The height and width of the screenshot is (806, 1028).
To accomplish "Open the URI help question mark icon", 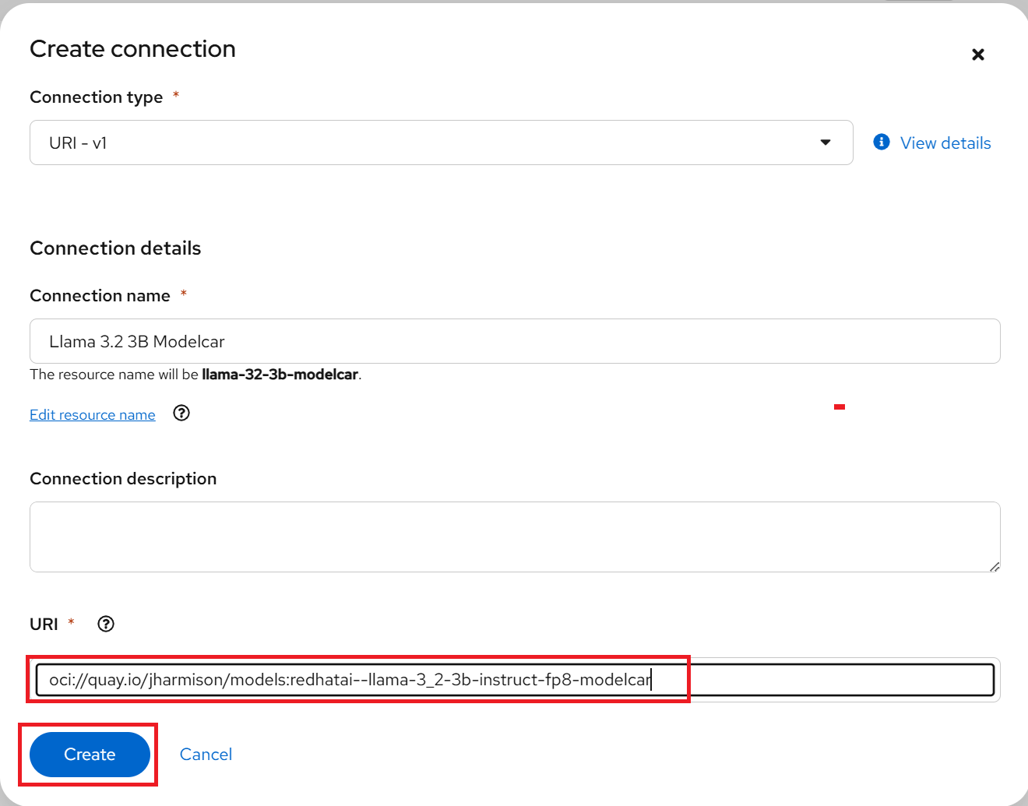I will coord(106,624).
